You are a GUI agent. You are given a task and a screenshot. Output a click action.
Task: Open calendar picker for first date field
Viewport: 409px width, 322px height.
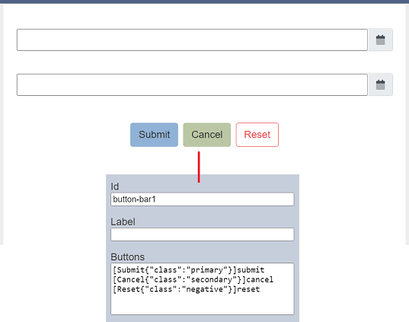point(380,40)
